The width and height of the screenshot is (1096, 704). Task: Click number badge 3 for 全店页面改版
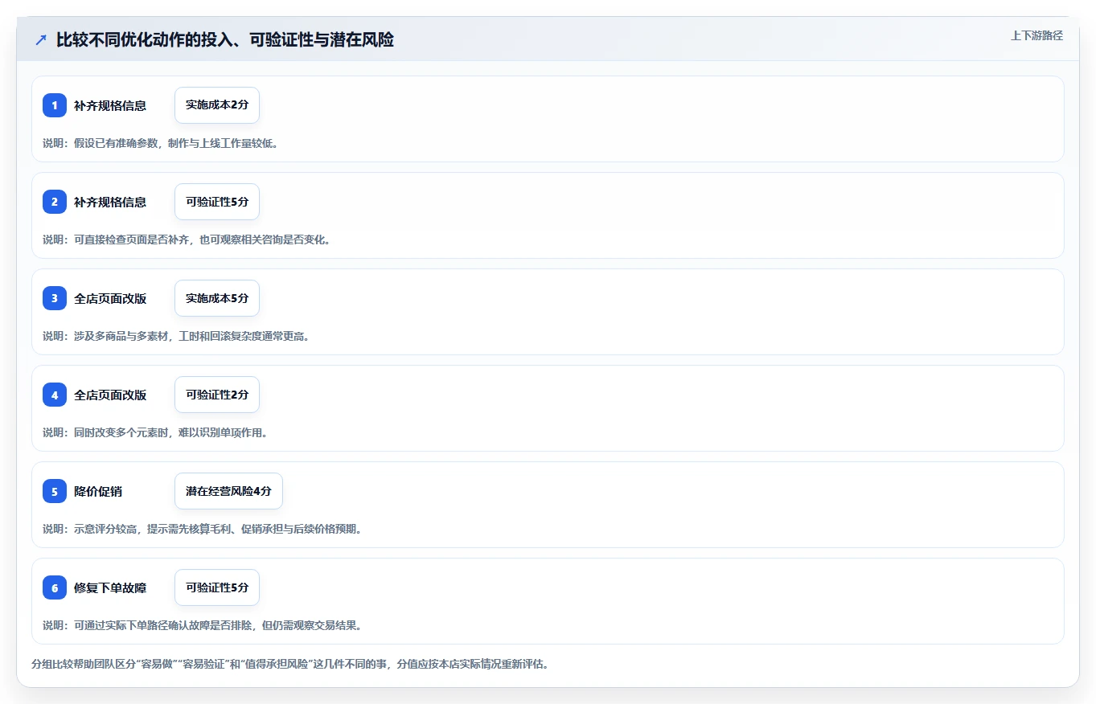(55, 298)
